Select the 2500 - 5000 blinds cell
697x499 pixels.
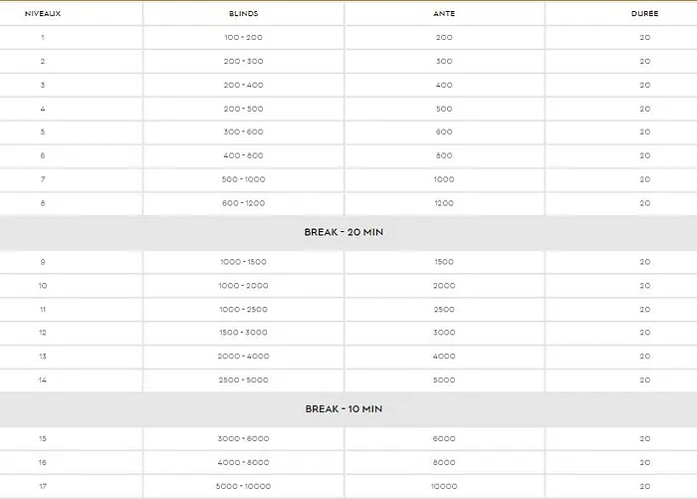click(244, 380)
